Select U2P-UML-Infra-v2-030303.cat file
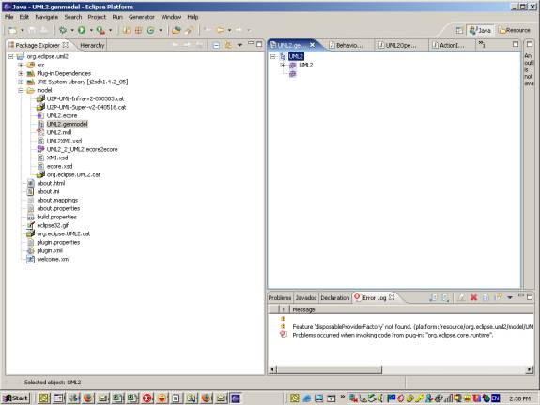Viewport: 540px width, 405px height. tap(85, 98)
